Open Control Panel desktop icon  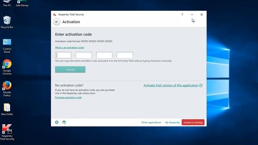tap(7, 46)
